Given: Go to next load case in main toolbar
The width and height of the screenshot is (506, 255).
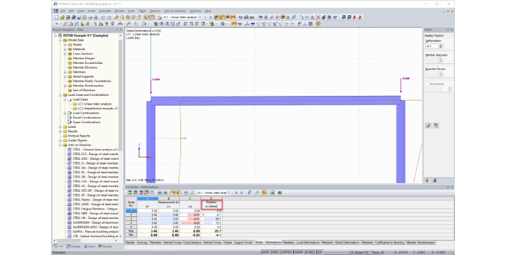Looking at the screenshot, I should (x=210, y=17).
